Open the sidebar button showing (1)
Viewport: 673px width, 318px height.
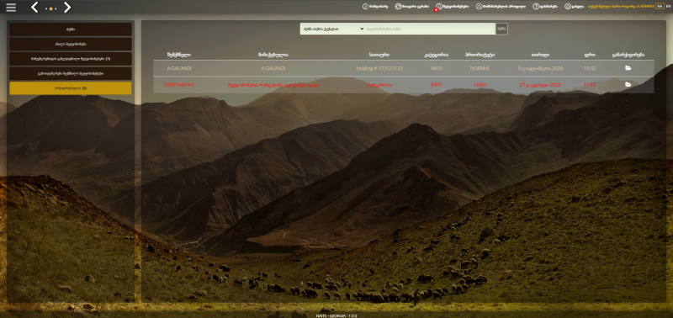pos(71,59)
